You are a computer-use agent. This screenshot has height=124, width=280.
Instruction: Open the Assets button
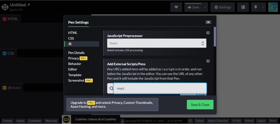point(20,121)
